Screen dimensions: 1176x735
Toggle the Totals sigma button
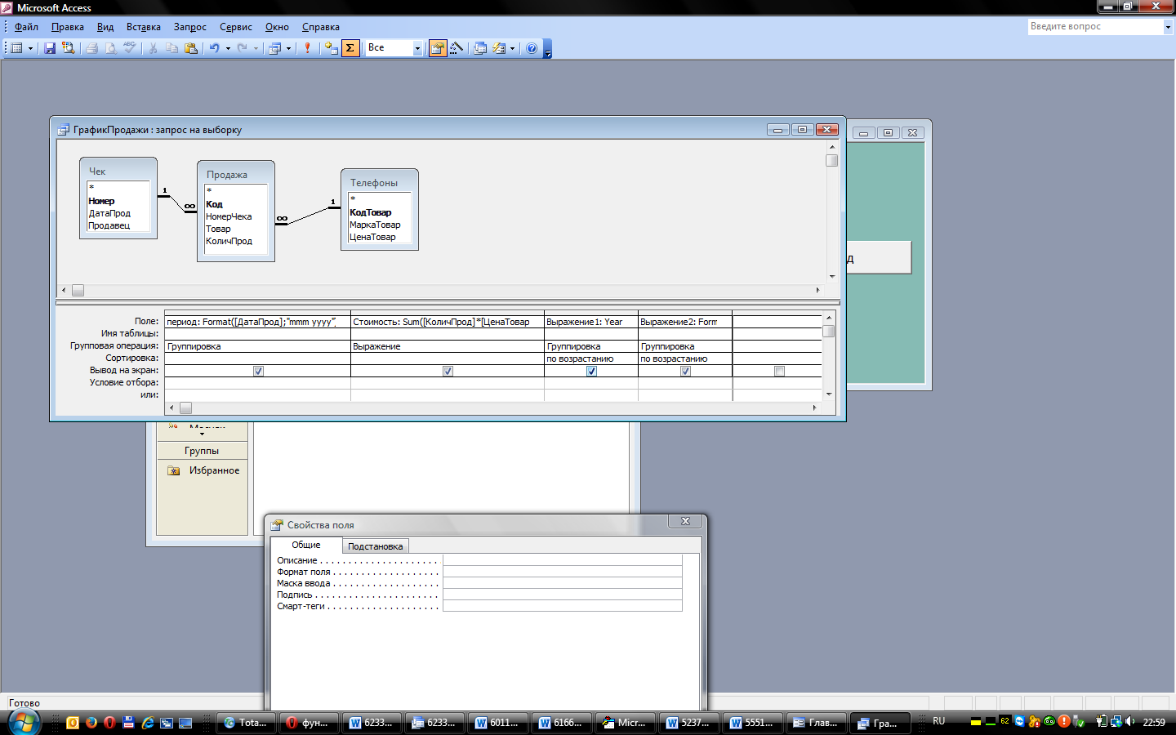[x=350, y=48]
